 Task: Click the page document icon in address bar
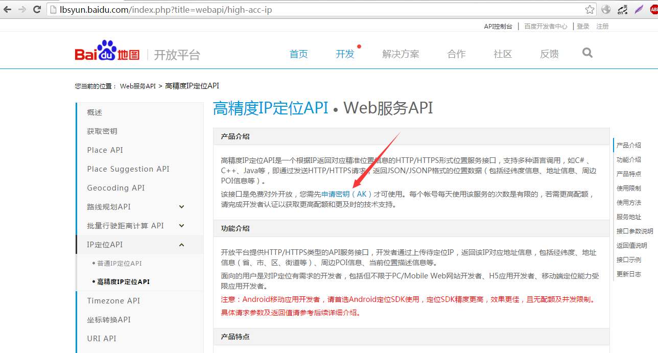point(52,10)
